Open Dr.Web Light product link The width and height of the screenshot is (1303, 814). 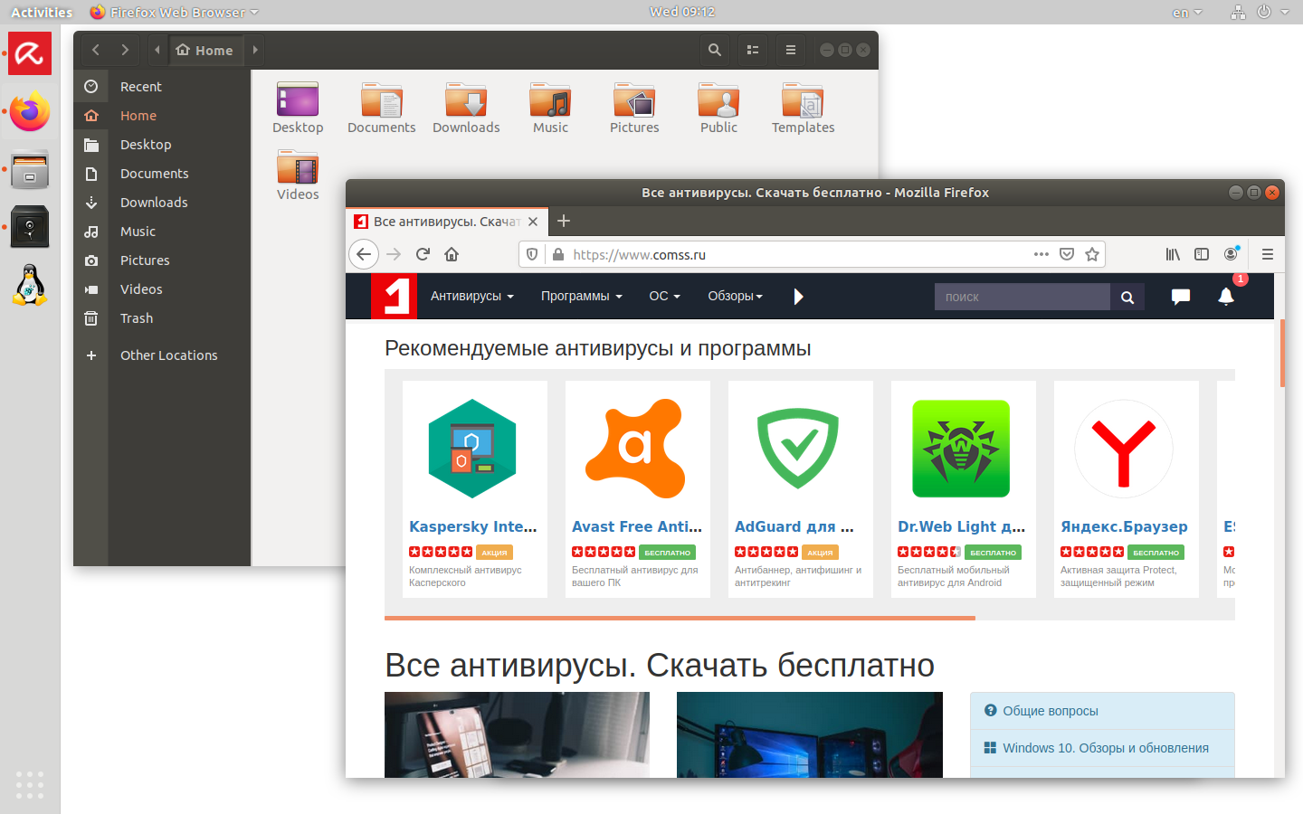click(x=962, y=526)
